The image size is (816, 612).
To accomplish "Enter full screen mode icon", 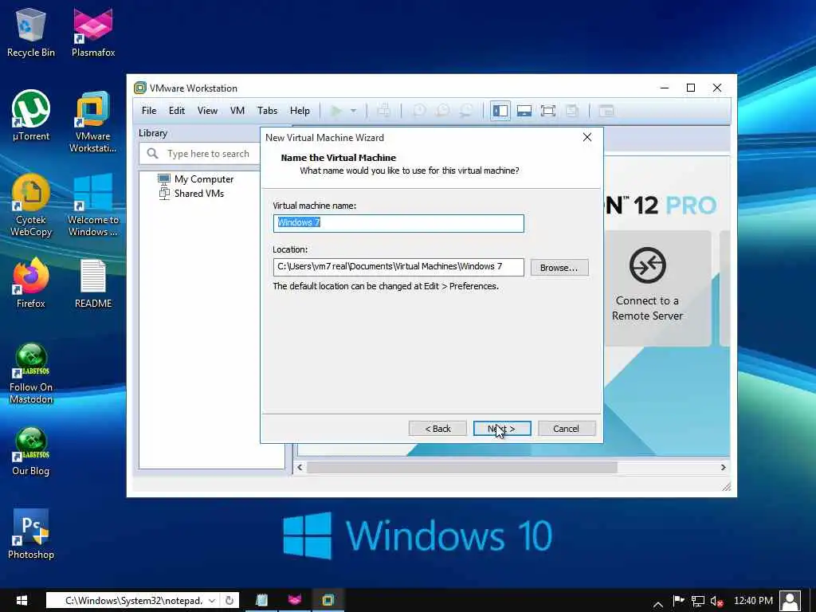I will pyautogui.click(x=548, y=110).
